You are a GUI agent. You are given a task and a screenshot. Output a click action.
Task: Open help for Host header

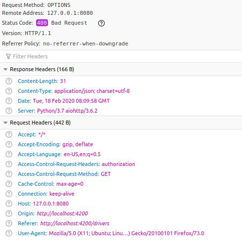pos(9,204)
